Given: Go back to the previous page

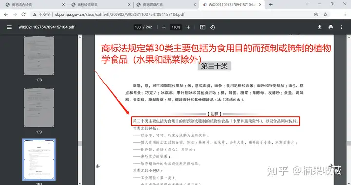Looking at the screenshot, I should pyautogui.click(x=6, y=14).
